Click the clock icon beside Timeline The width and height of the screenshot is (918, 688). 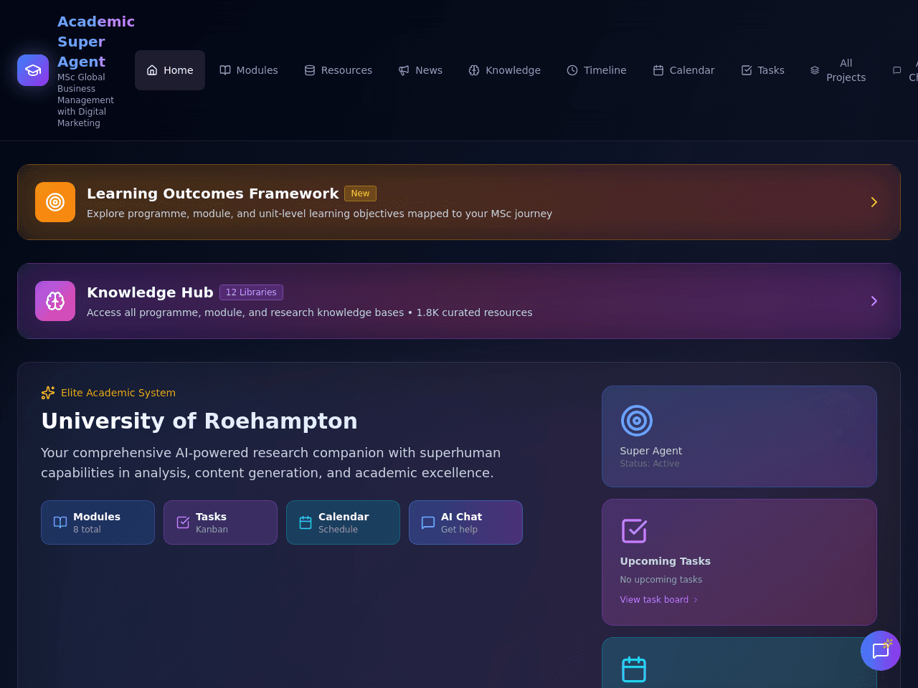coord(572,70)
